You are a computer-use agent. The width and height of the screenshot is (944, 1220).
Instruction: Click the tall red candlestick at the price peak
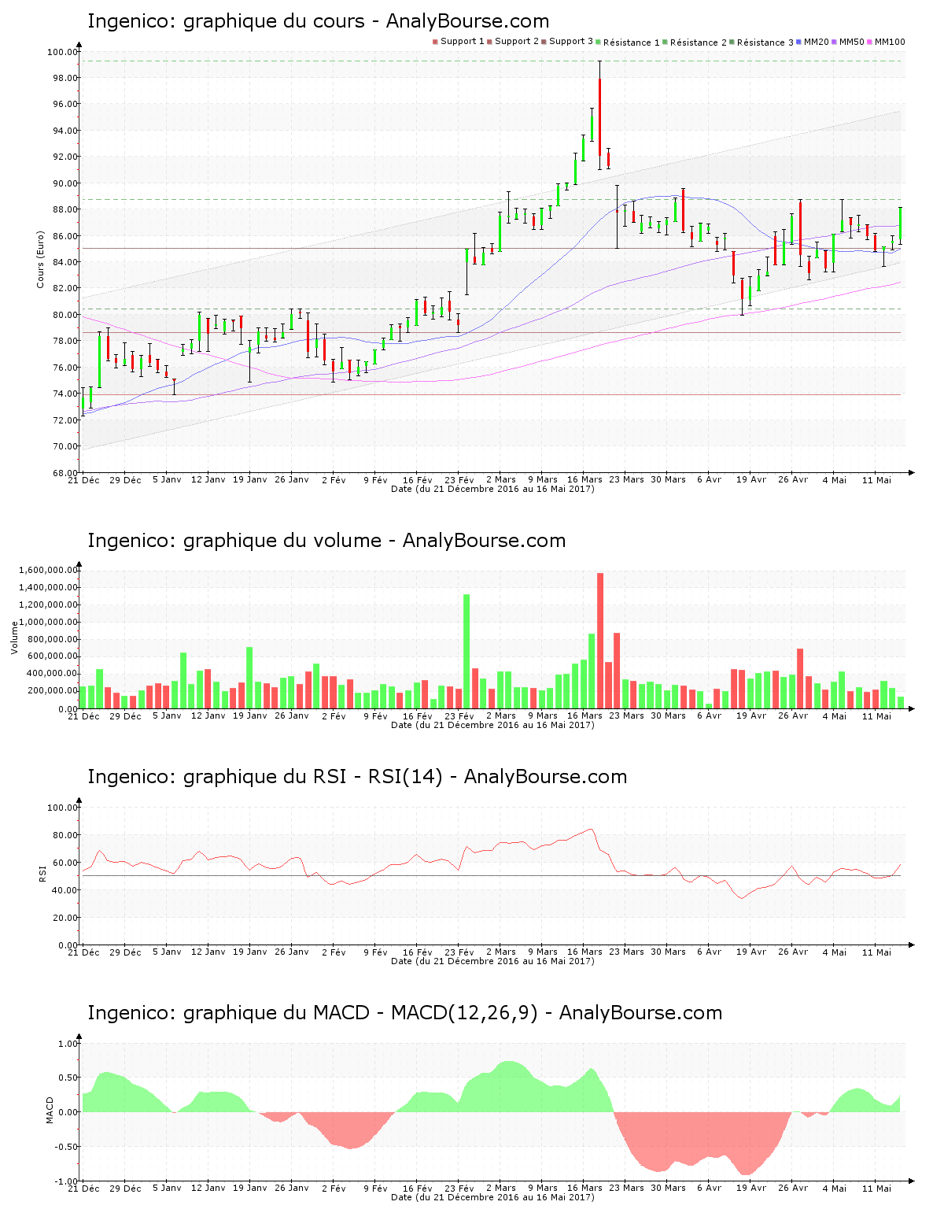[599, 116]
